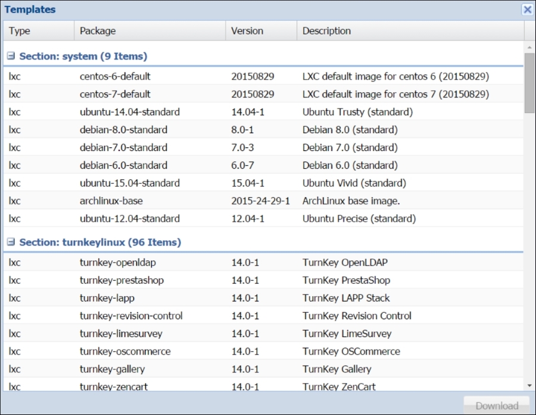Sort by the Version column header

point(261,31)
